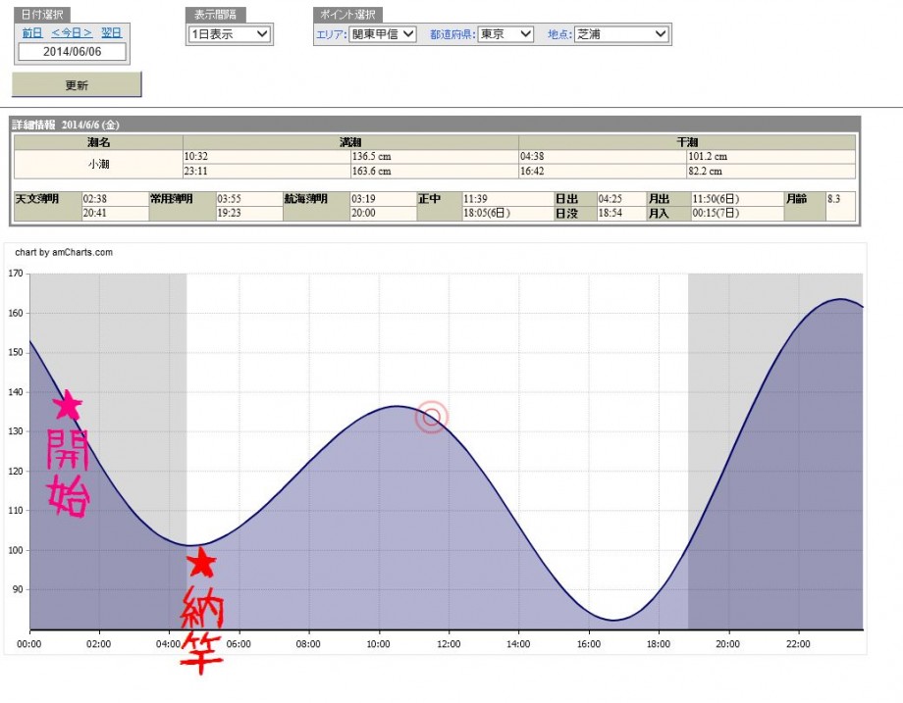This screenshot has width=903, height=703.
Task: Click the high tide height 136.5 cm cell
Action: pos(434,157)
